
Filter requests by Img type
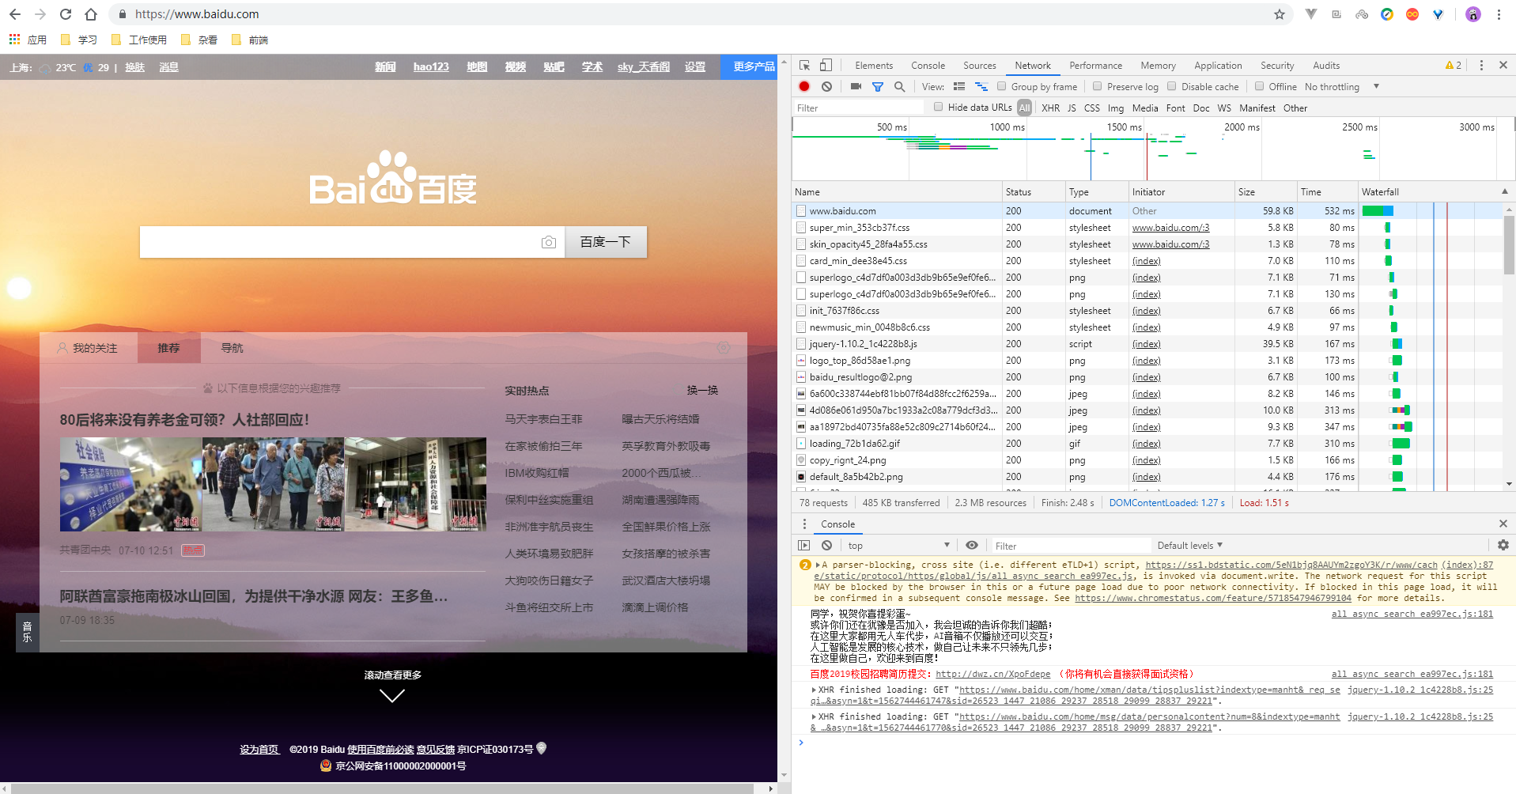[1115, 108]
